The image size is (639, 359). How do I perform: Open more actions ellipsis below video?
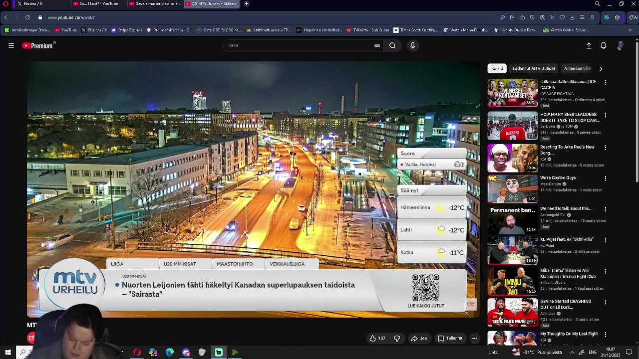475,338
